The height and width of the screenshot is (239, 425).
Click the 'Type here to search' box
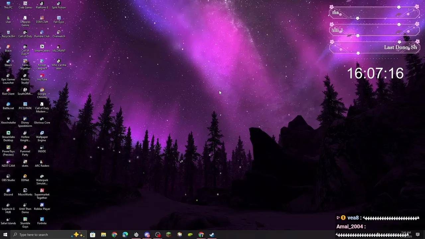48,235
